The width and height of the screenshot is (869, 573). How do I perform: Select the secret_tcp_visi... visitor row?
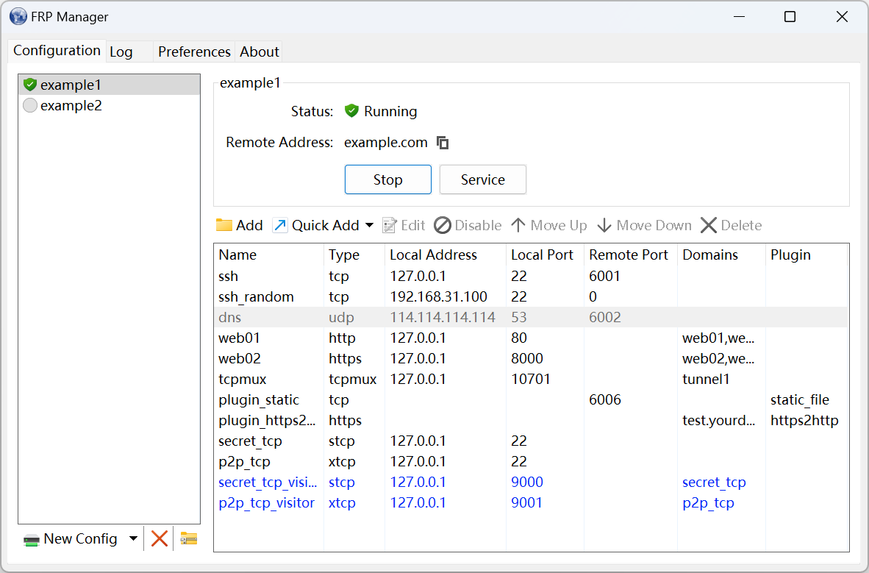click(x=530, y=482)
